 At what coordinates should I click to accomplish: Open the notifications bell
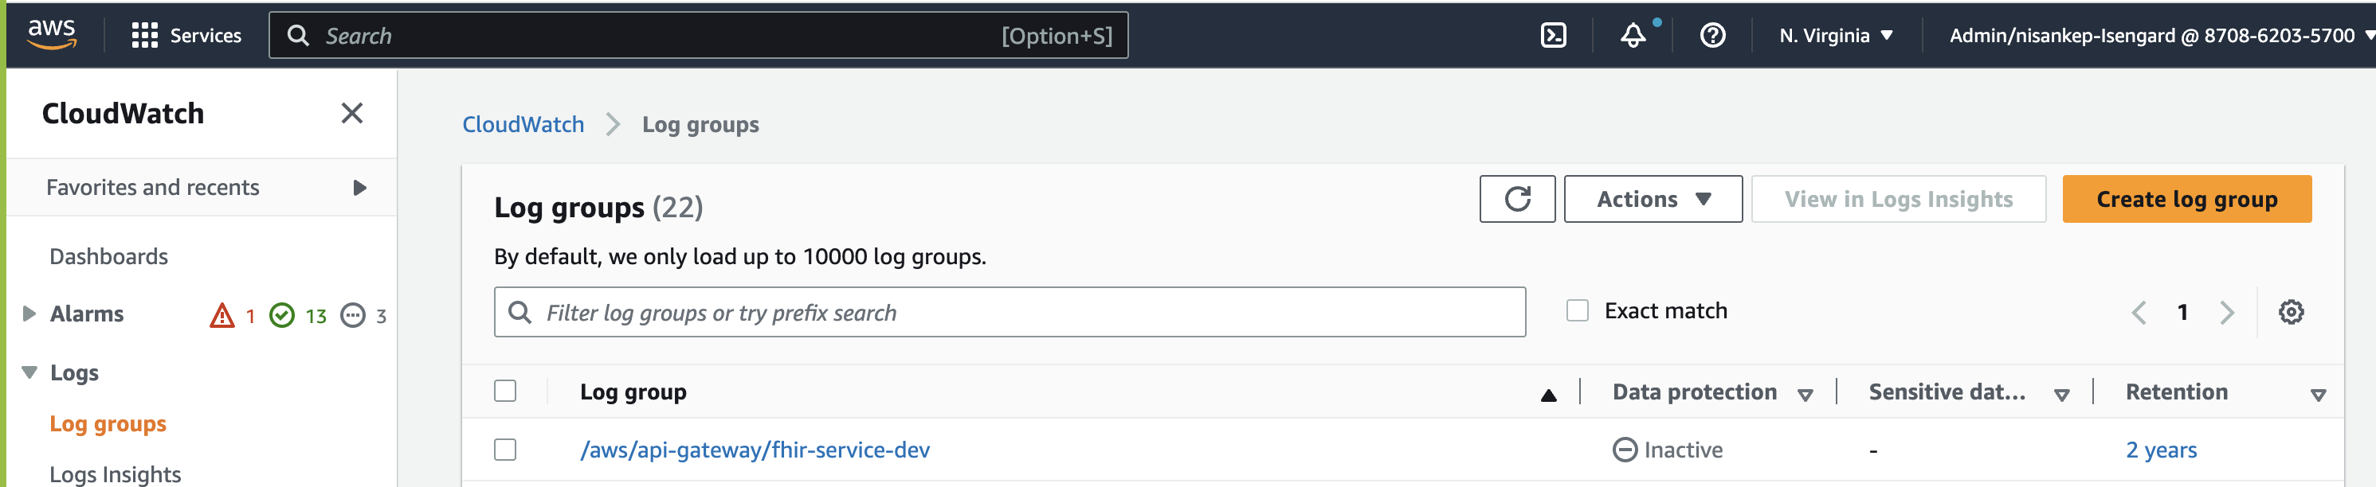(1633, 36)
